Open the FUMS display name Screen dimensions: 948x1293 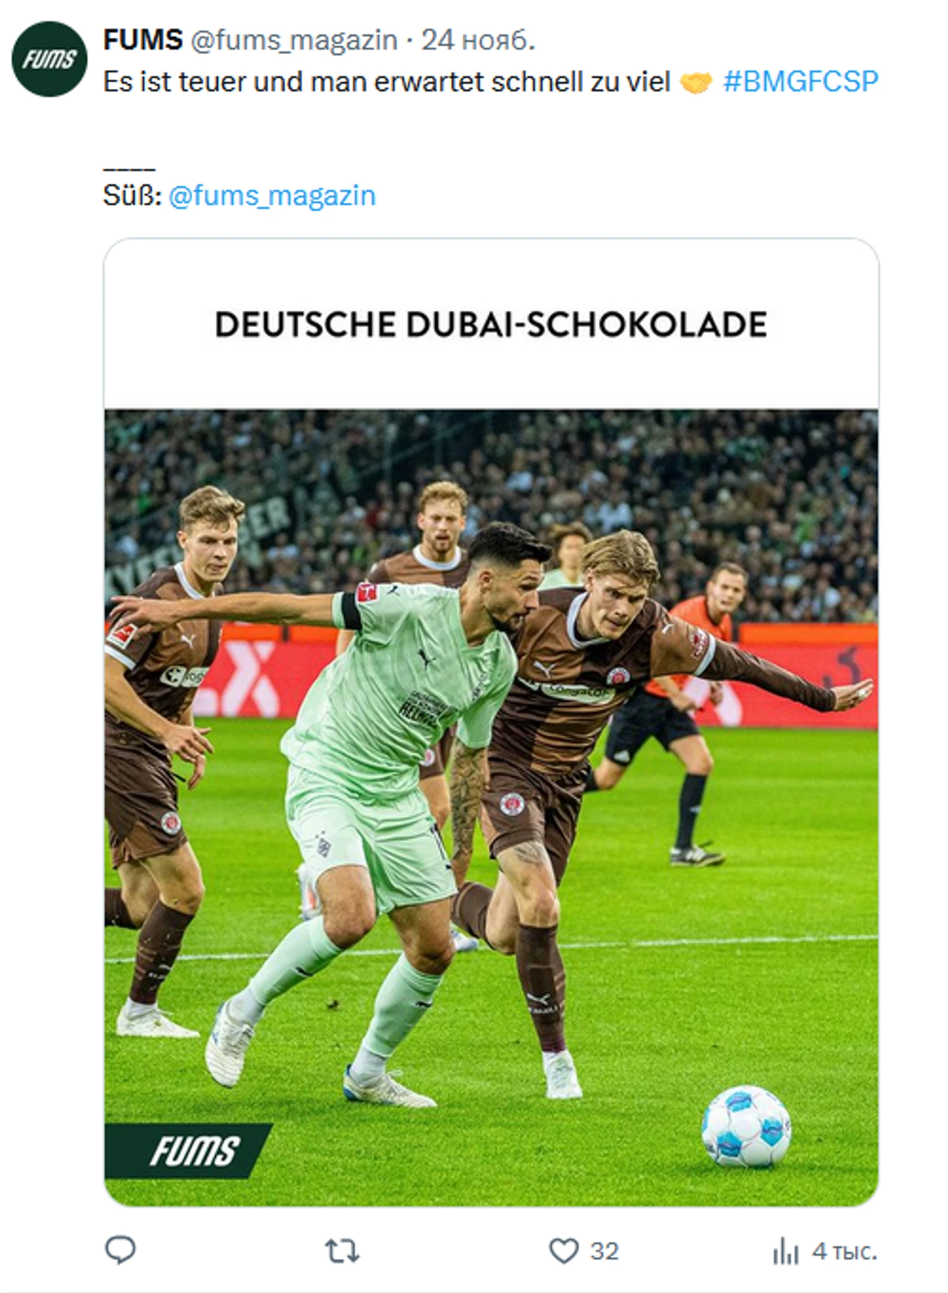[x=143, y=40]
